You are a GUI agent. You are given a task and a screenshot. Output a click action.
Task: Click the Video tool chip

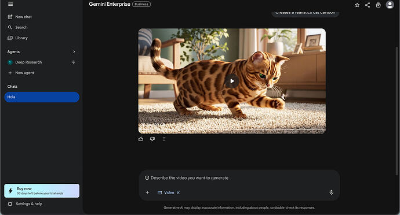coord(166,192)
